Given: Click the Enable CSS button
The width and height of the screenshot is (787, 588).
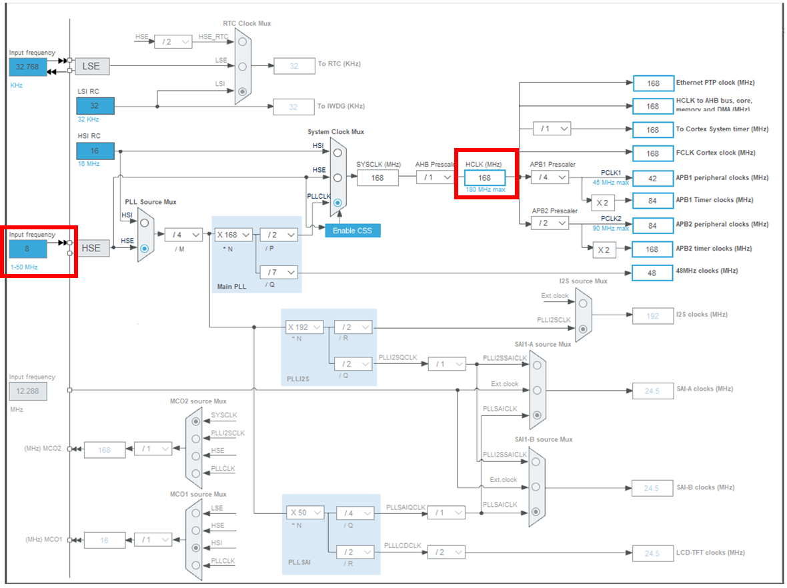Looking at the screenshot, I should [x=352, y=231].
